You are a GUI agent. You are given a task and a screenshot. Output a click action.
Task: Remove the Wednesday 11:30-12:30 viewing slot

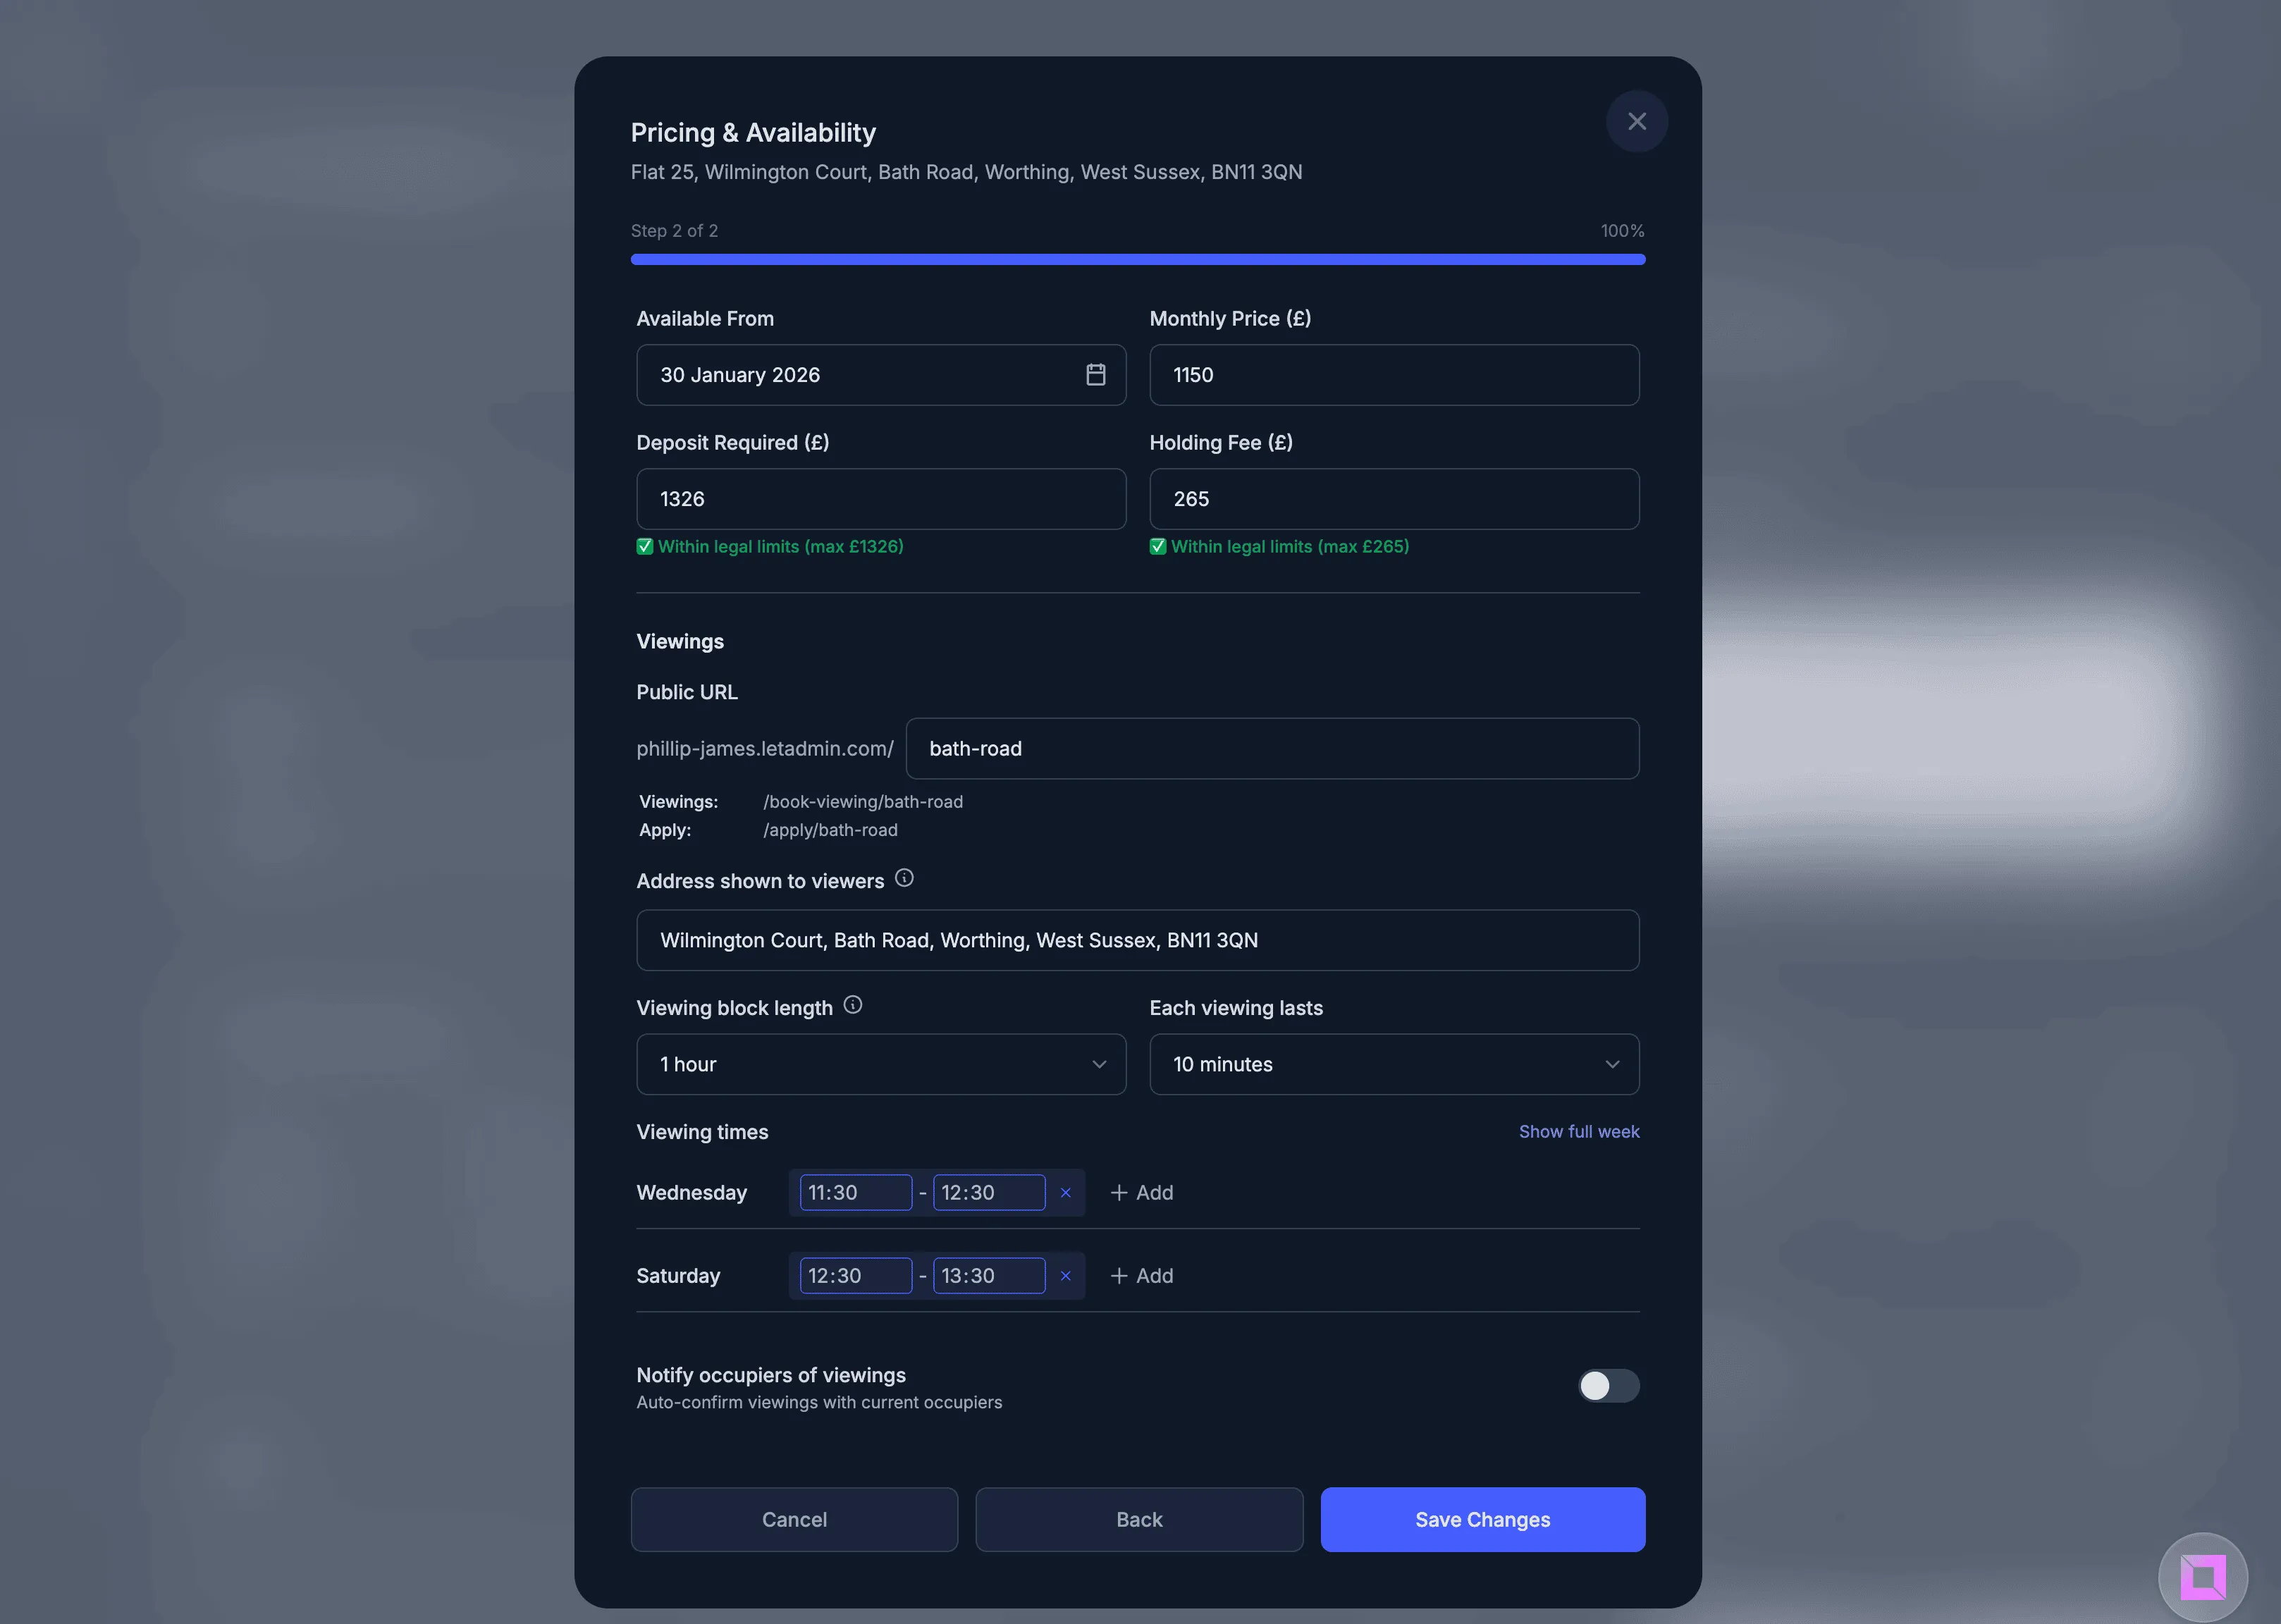pos(1065,1192)
